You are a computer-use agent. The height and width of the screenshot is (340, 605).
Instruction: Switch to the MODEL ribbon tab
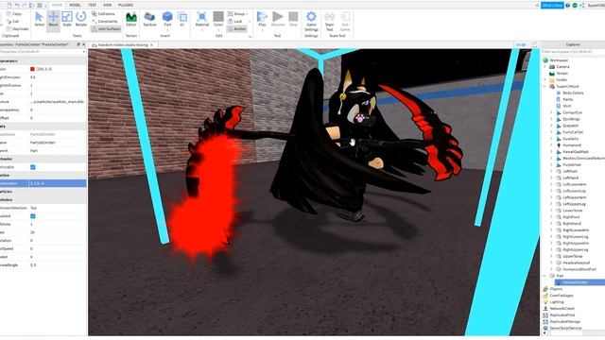click(75, 5)
